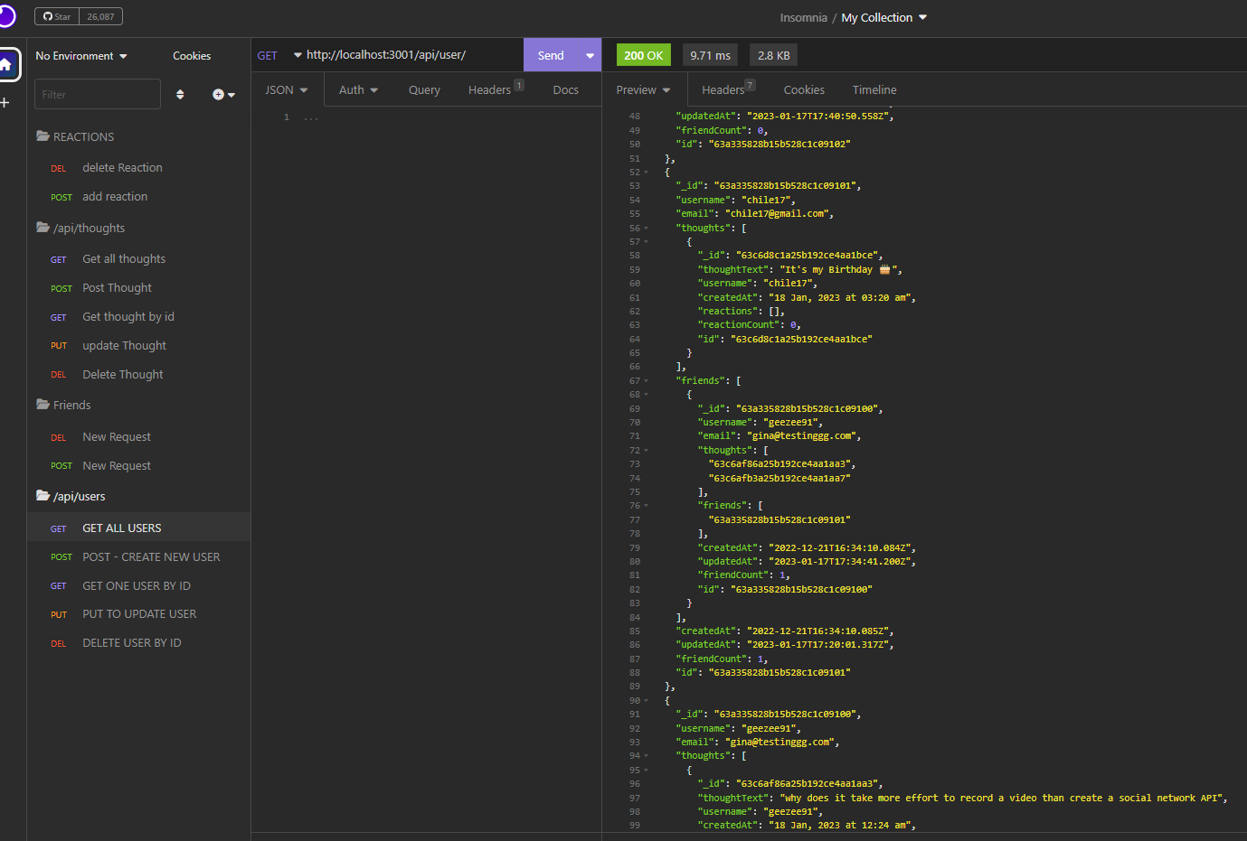Switch to request Headers tab
This screenshot has height=841, width=1247.
tap(494, 89)
